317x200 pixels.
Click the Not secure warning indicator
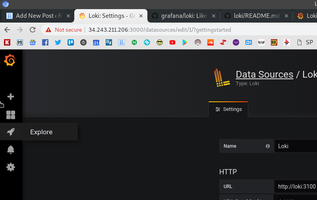64,30
